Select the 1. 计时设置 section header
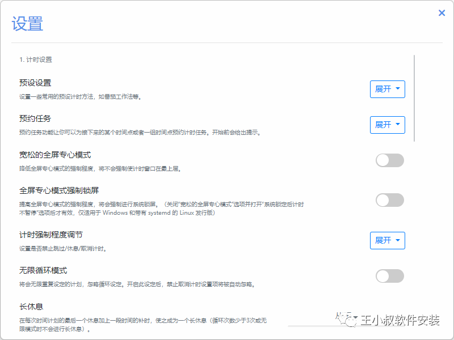This screenshot has height=340, width=454. tap(36, 59)
